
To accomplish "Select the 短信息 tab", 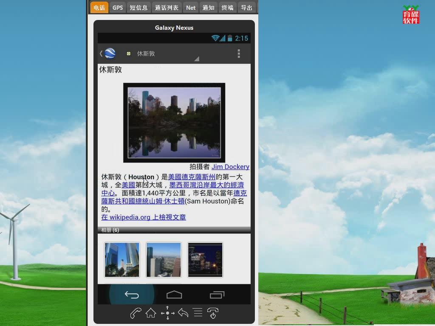I will 139,8.
